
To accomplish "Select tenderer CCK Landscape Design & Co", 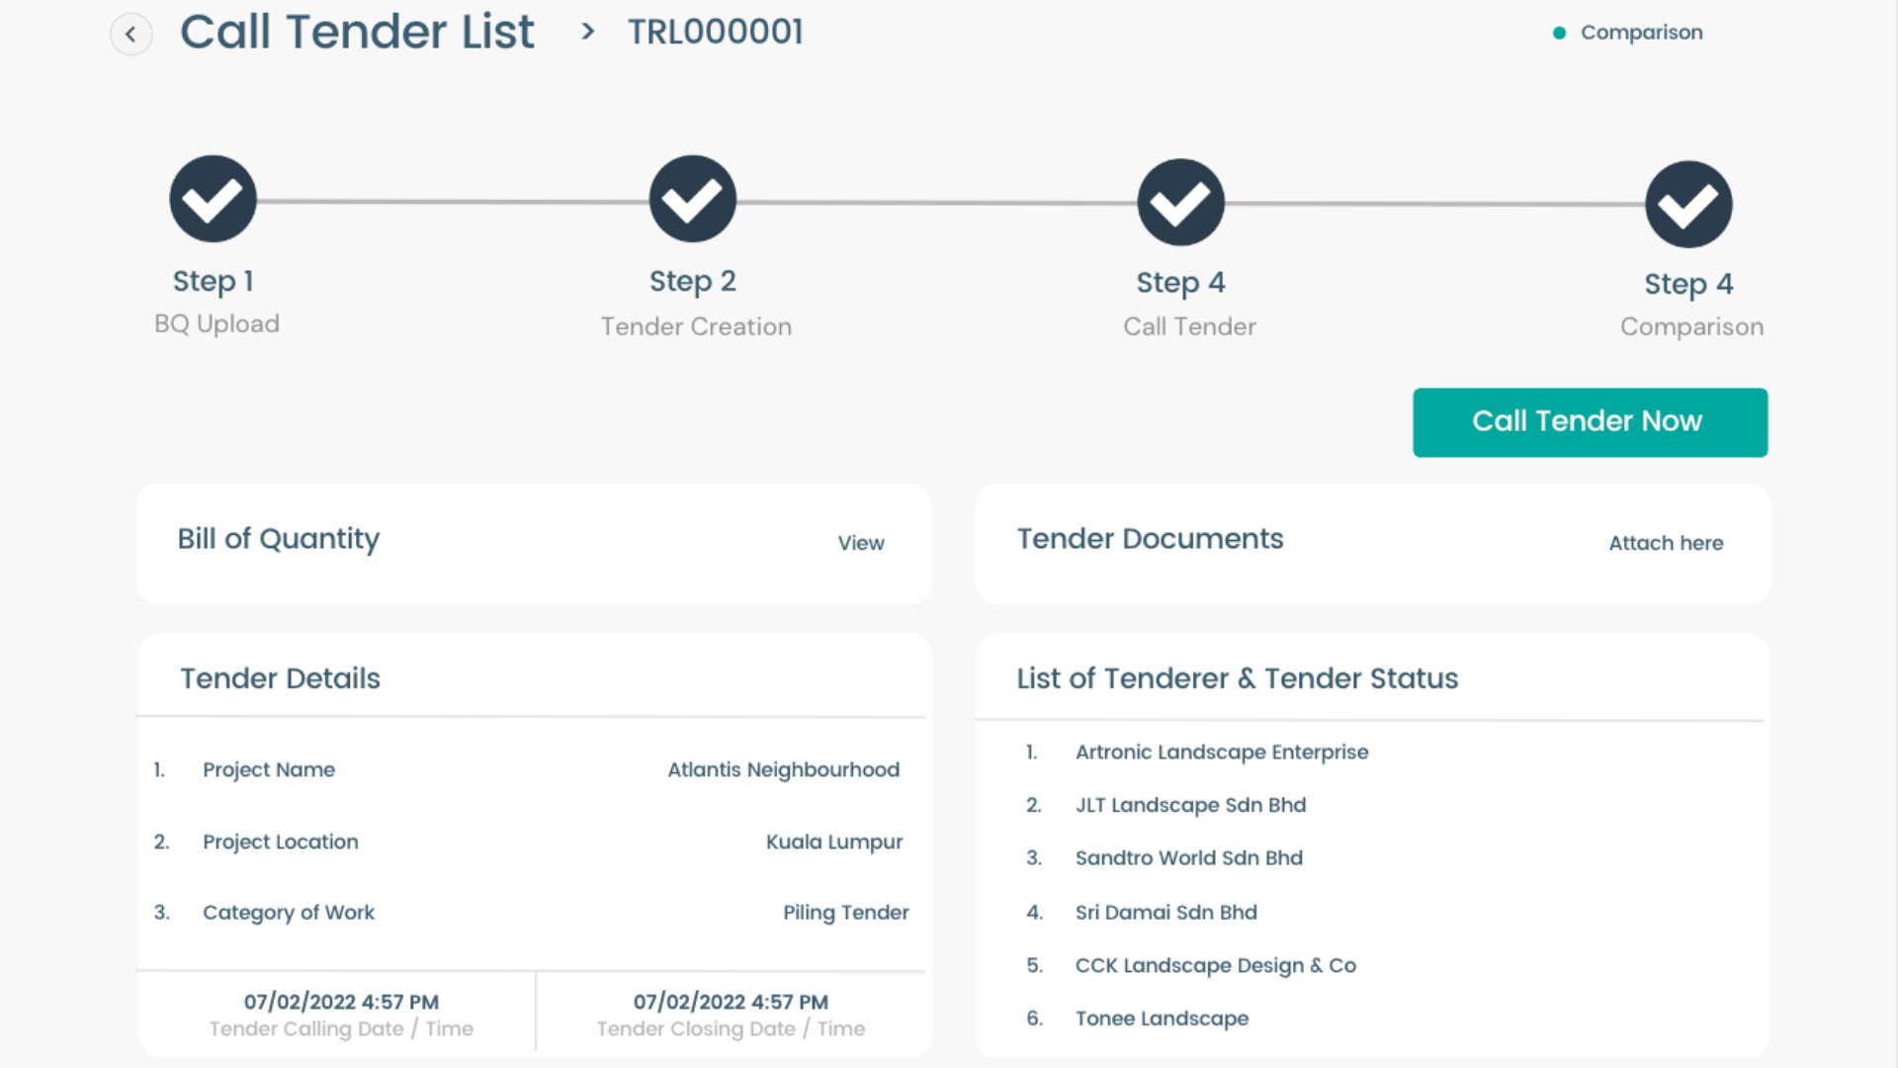I will pos(1215,966).
